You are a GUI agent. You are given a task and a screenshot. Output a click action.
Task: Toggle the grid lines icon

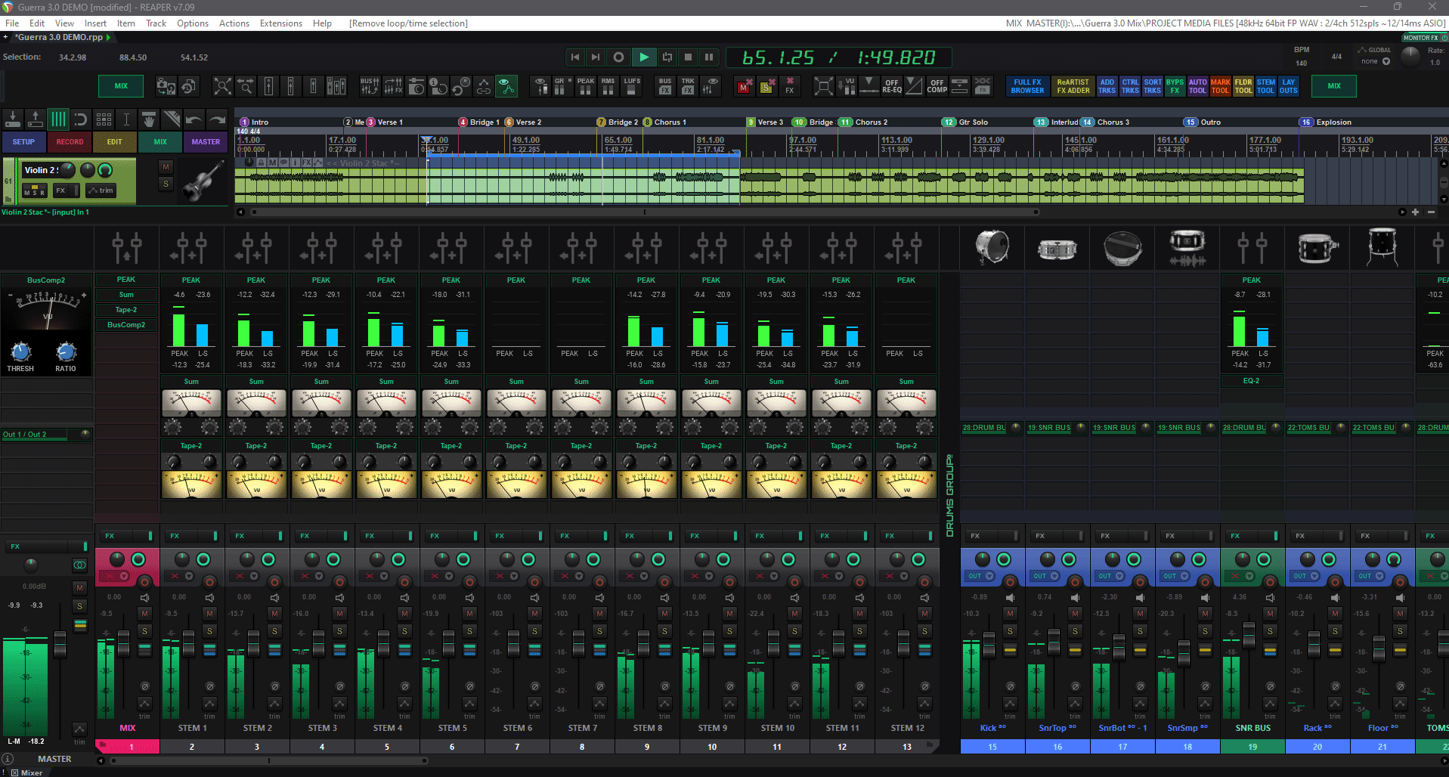[x=58, y=119]
